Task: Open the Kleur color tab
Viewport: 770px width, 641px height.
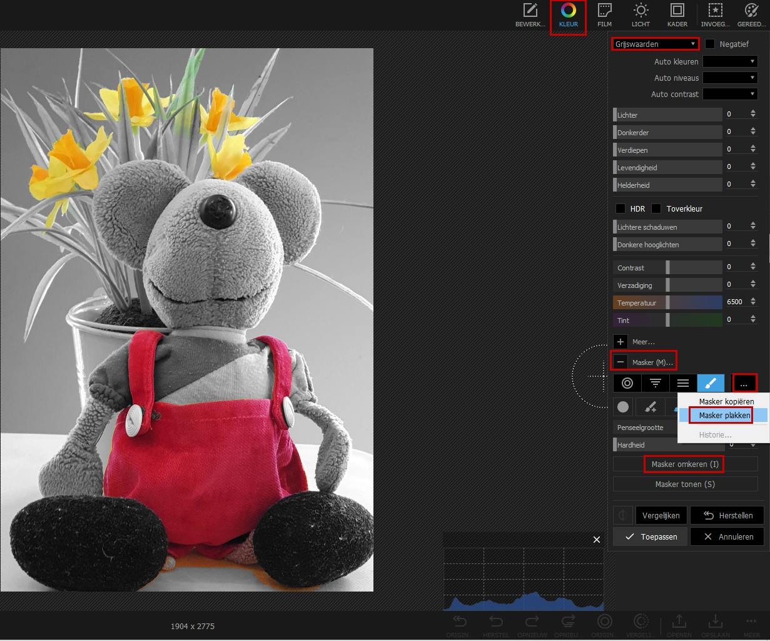Action: pos(568,16)
